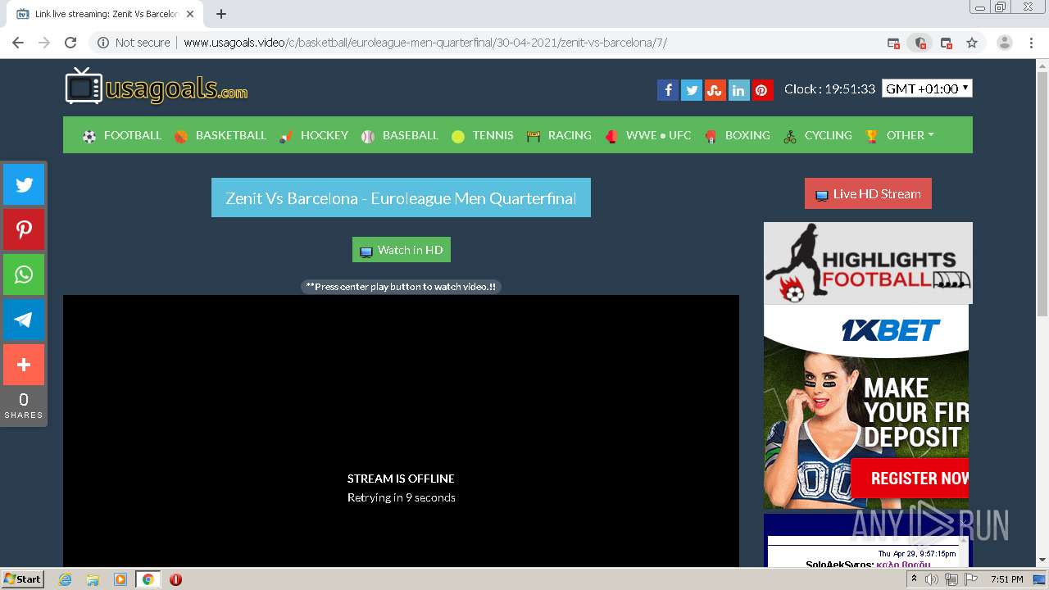Open File Explorer from taskbar
This screenshot has width=1049, height=590.
tap(93, 579)
